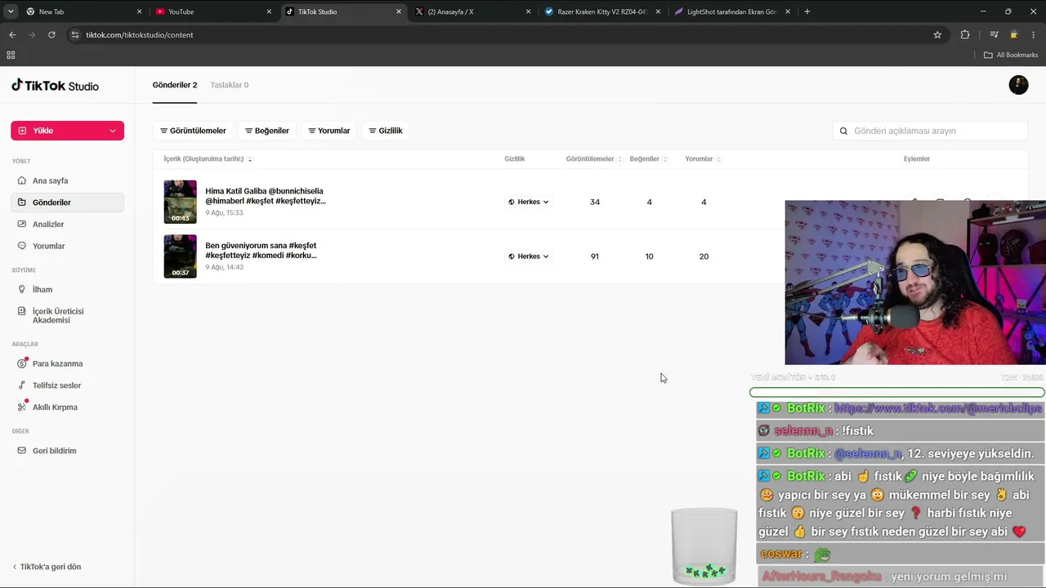
Task: Click the Gönderi açıklaması arayın search field
Action: coord(930,131)
